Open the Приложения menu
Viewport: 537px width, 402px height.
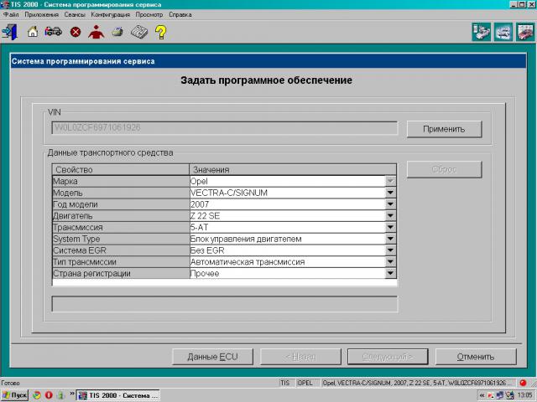pyautogui.click(x=41, y=15)
